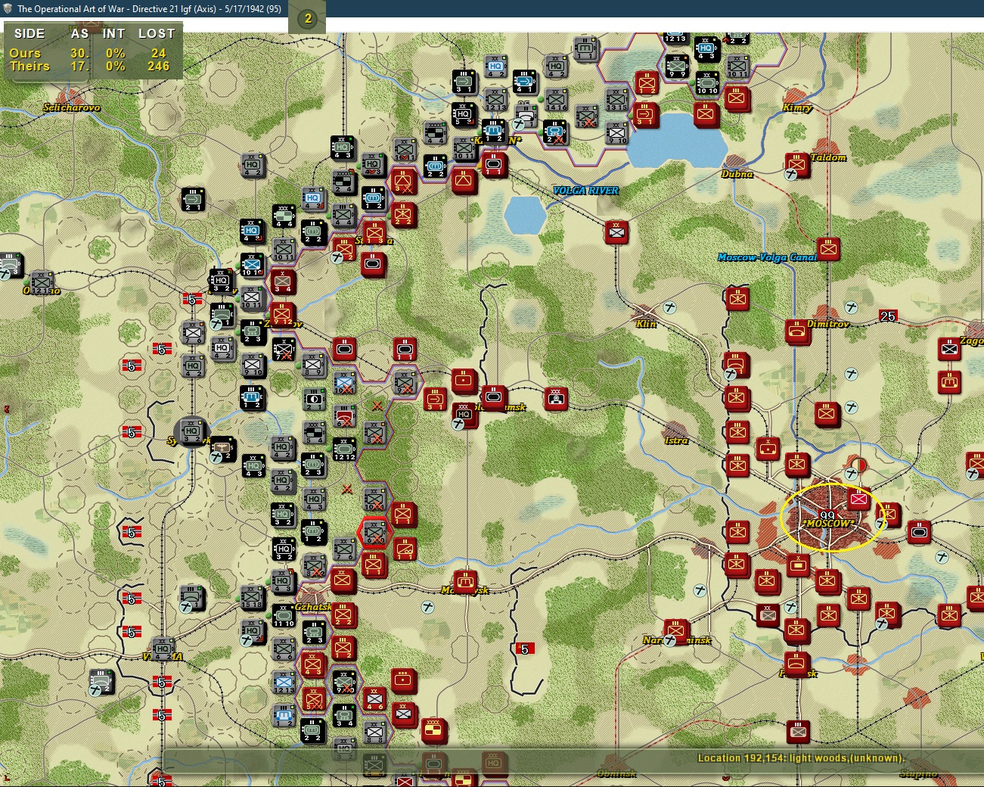Select German counter 12 10 at left map edge
This screenshot has height=787, width=984.
click(41, 283)
